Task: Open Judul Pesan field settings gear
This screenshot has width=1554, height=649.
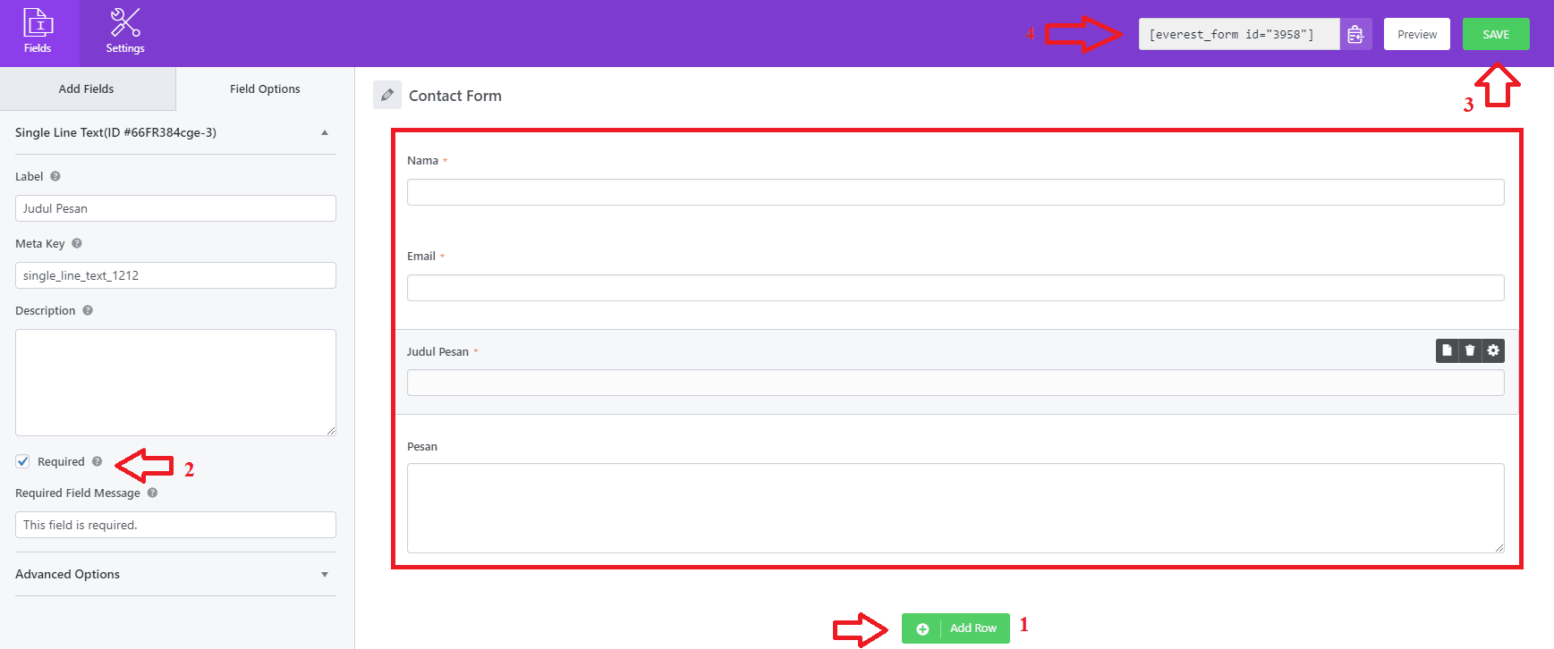Action: pos(1493,350)
